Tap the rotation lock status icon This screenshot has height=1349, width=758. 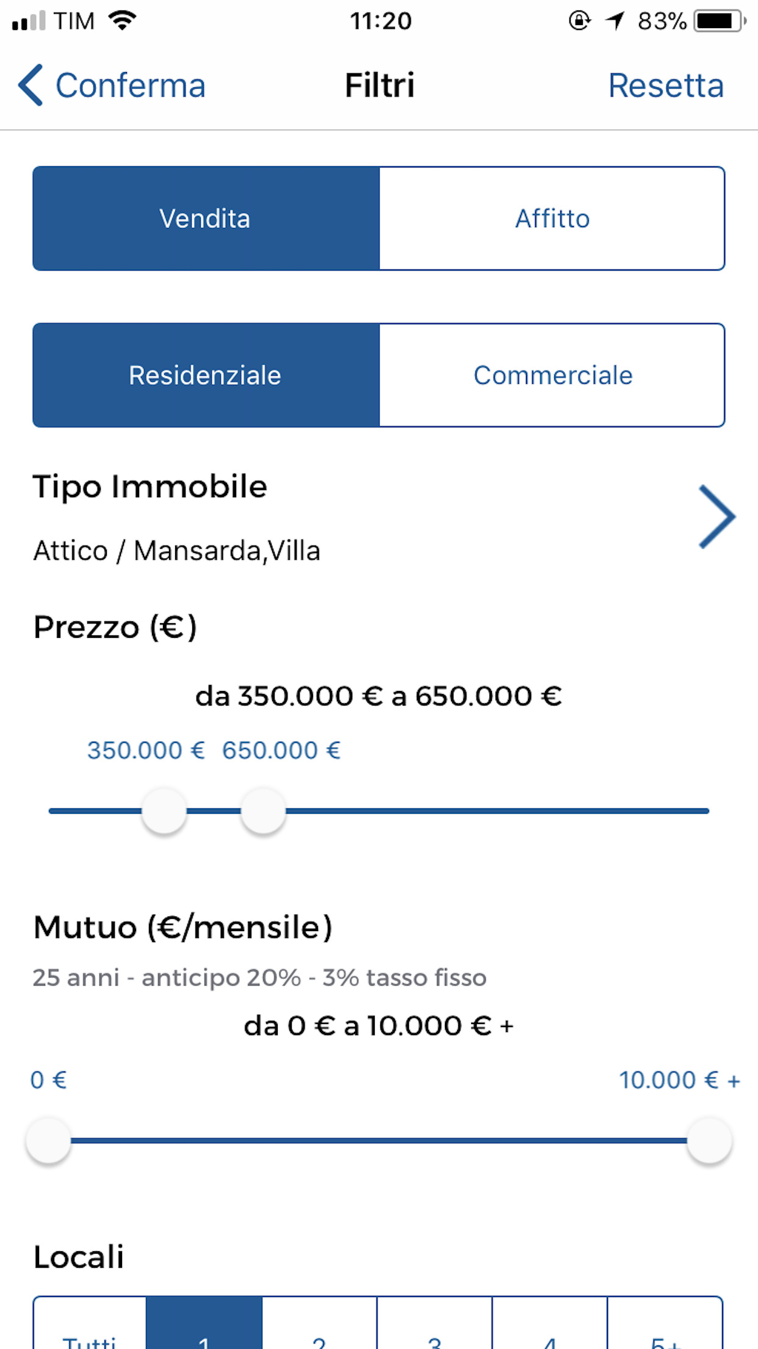[580, 21]
